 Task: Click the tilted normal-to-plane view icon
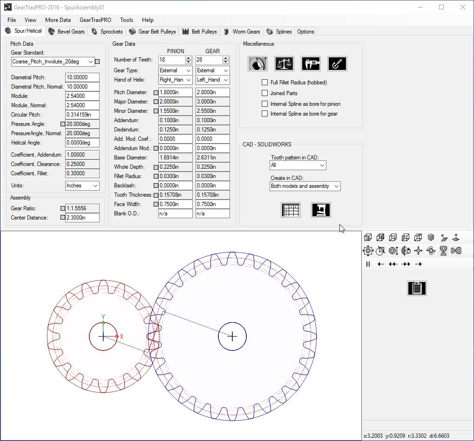tap(444, 238)
